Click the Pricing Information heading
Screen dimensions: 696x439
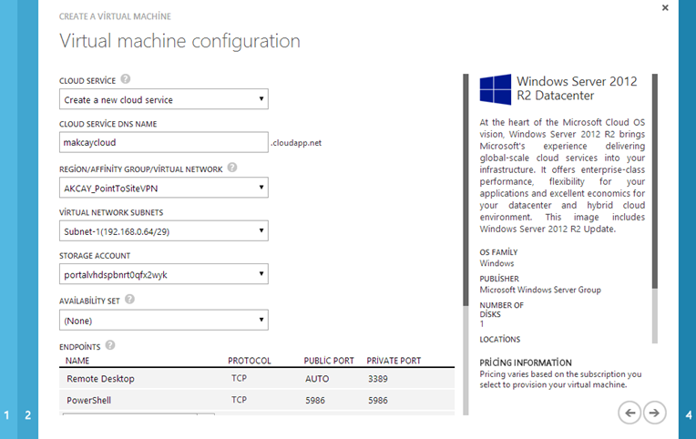click(x=526, y=362)
